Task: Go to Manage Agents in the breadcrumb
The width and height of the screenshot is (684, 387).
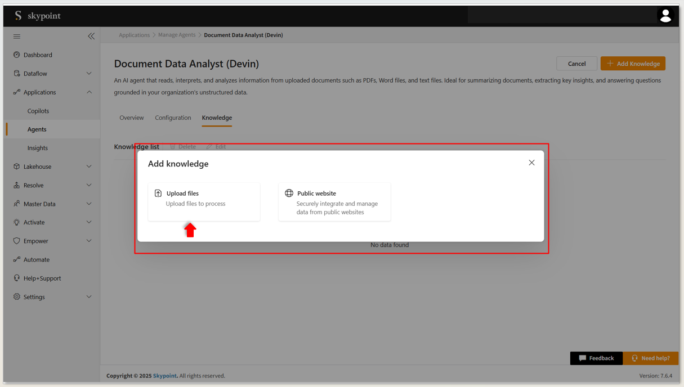Action: click(177, 35)
